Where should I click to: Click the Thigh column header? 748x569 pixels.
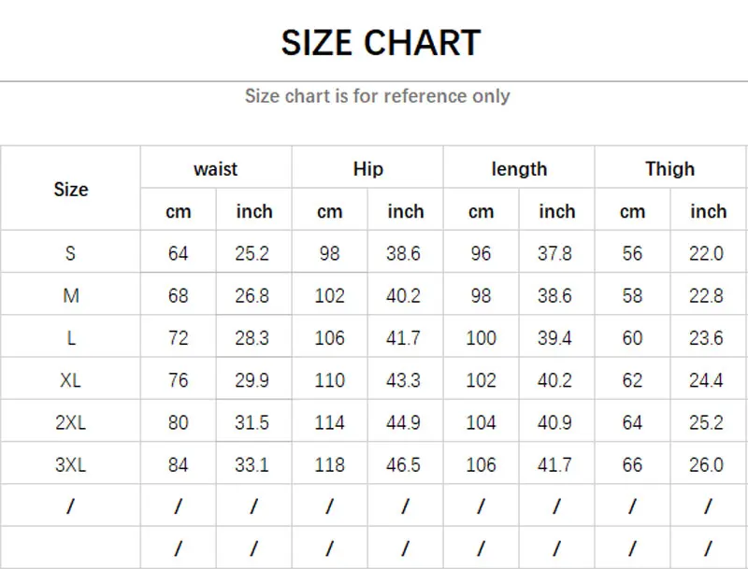point(669,169)
